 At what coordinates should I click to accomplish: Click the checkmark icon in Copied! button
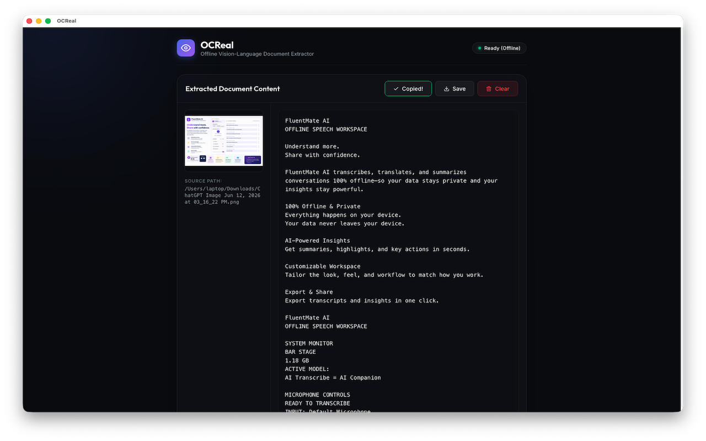pos(396,89)
